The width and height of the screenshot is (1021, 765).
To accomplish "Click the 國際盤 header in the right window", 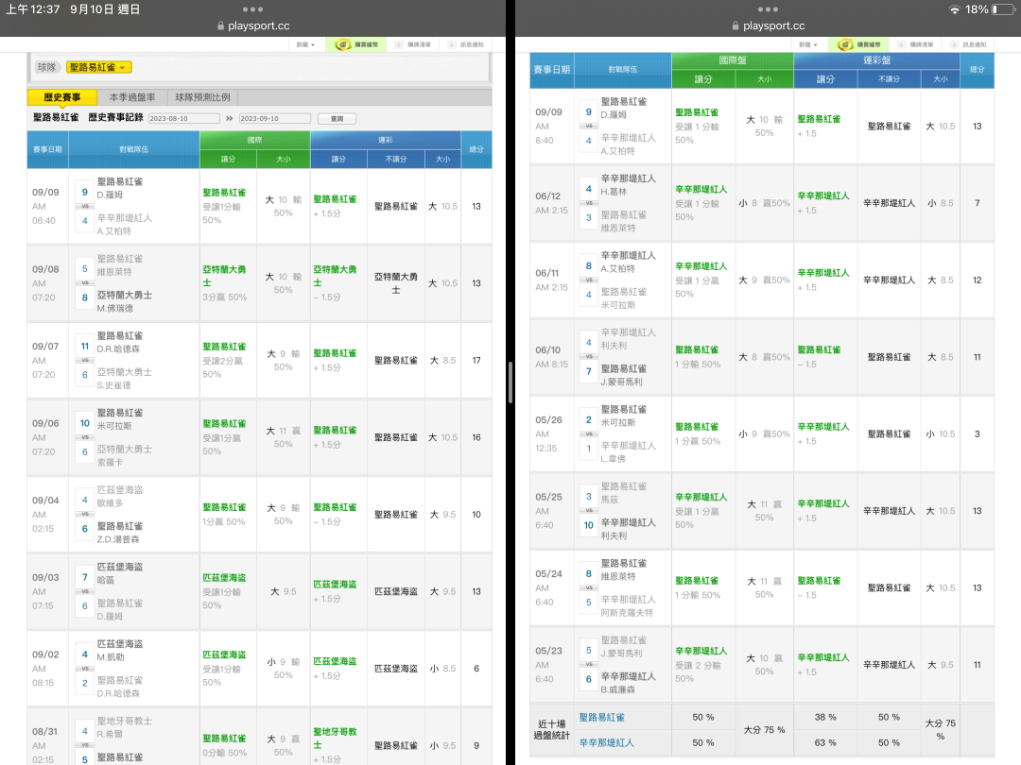I will coord(733,60).
